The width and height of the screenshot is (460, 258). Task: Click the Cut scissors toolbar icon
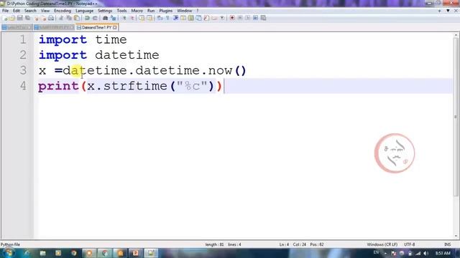click(x=61, y=18)
